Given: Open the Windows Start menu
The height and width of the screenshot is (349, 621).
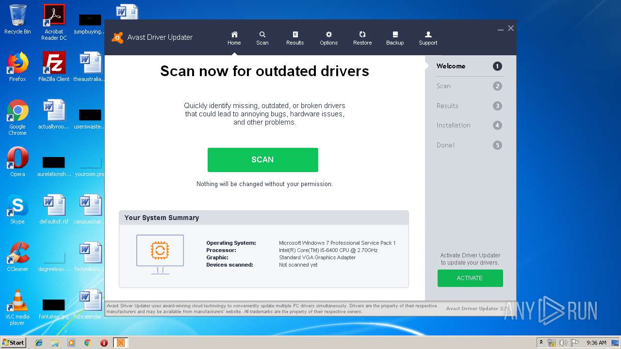Looking at the screenshot, I should tap(14, 343).
